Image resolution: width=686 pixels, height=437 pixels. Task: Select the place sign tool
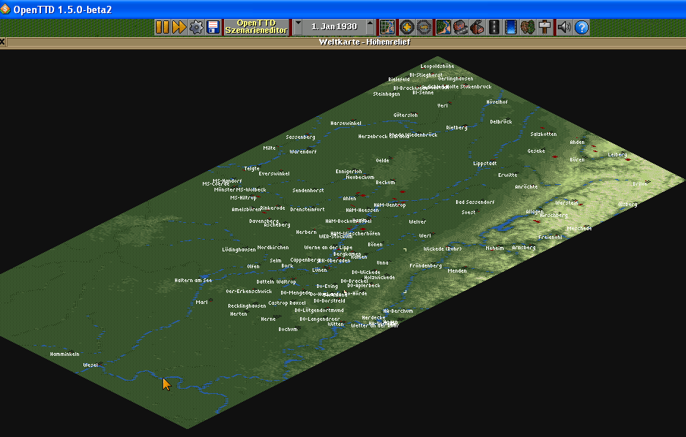[x=545, y=27]
